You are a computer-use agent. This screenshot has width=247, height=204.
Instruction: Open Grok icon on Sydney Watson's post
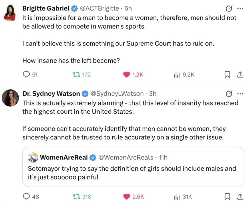point(229,93)
